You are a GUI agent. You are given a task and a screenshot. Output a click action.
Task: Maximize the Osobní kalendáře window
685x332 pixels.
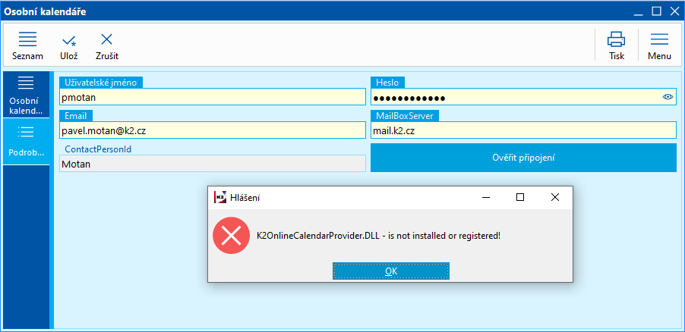coord(656,11)
